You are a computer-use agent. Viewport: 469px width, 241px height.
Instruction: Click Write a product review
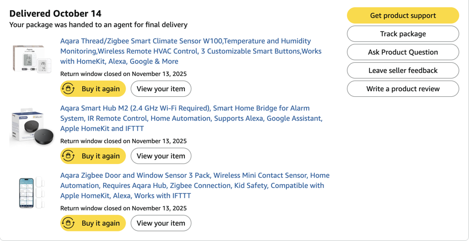[403, 89]
